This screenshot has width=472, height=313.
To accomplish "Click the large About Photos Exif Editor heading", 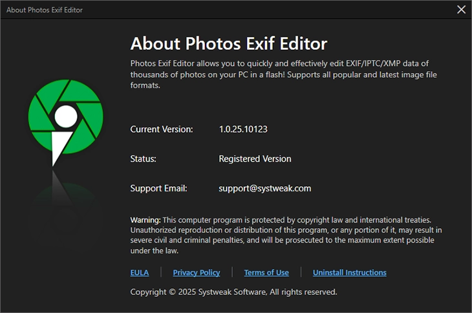I will (229, 43).
